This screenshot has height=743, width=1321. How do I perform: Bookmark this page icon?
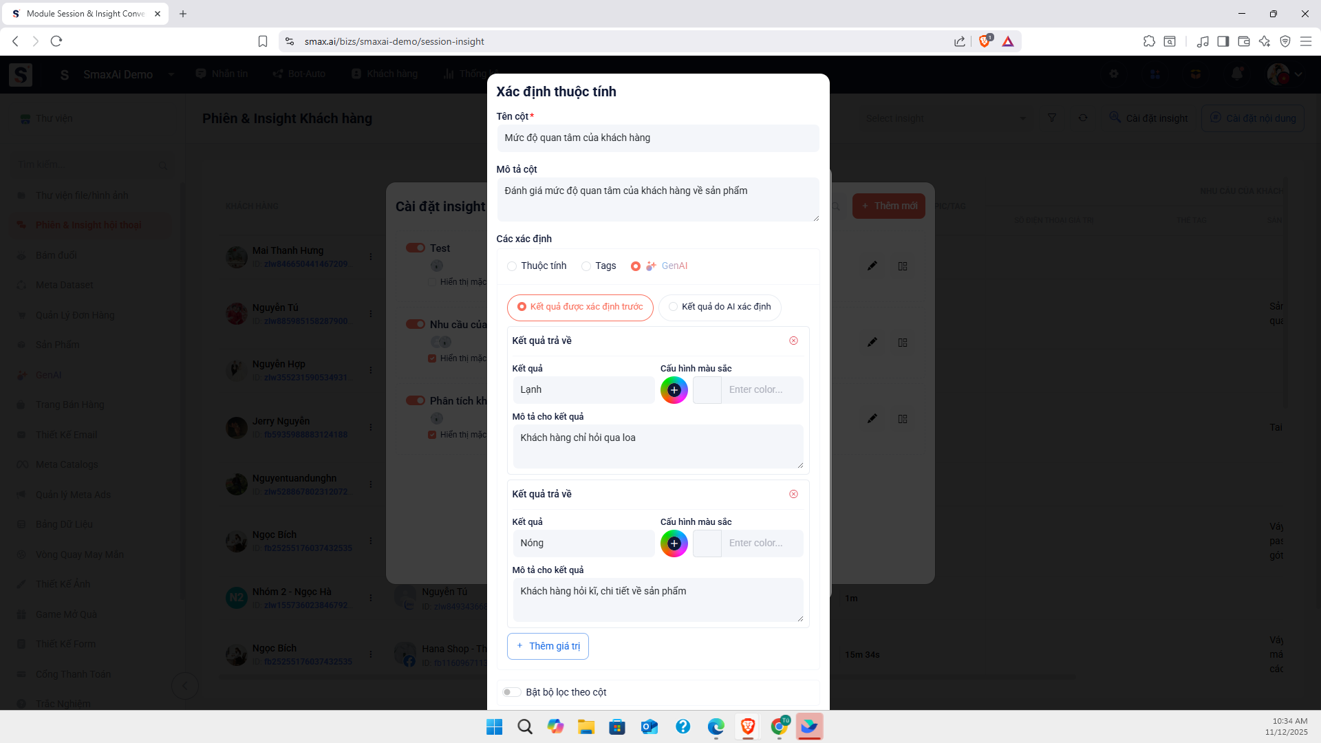[262, 41]
